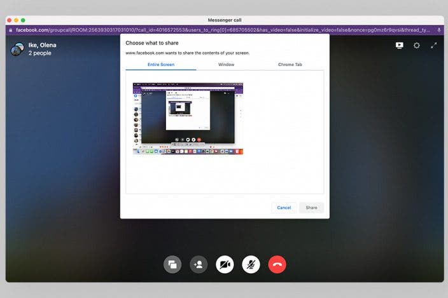The image size is (448, 298).
Task: Toggle the camera on or off
Action: point(225,264)
